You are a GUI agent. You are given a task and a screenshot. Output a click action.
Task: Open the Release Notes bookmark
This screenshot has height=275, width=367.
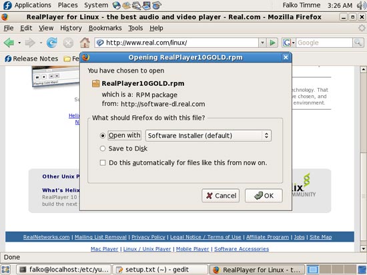pyautogui.click(x=31, y=59)
